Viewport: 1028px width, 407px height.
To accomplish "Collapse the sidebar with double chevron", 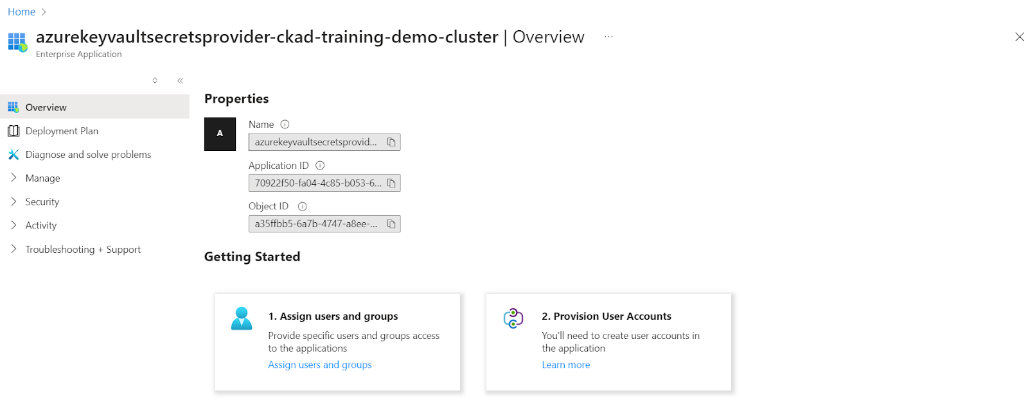I will pos(180,80).
